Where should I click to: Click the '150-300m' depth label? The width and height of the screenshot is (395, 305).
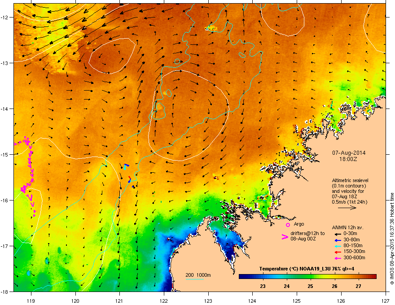[x=354, y=251]
